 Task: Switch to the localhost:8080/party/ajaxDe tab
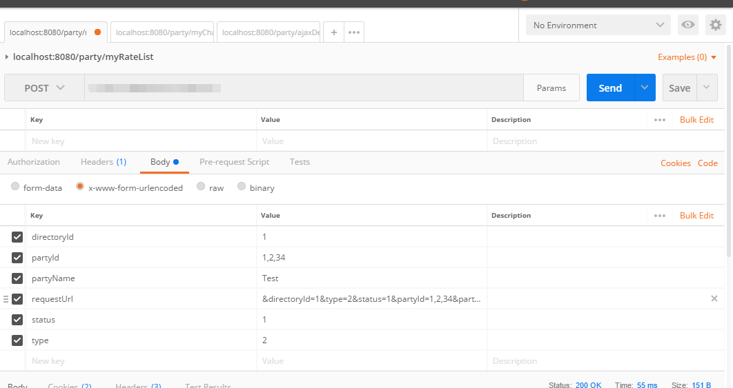[x=268, y=32]
